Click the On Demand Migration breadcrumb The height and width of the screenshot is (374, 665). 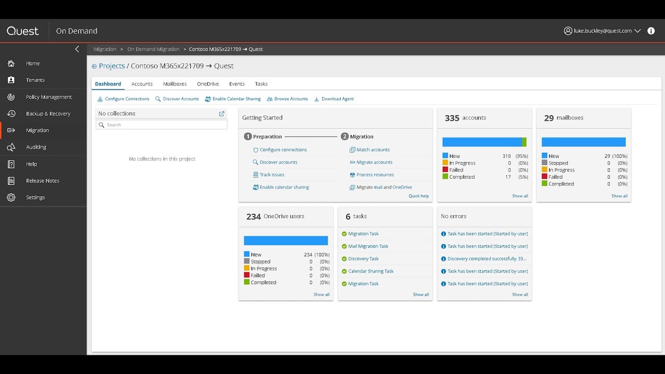[153, 49]
